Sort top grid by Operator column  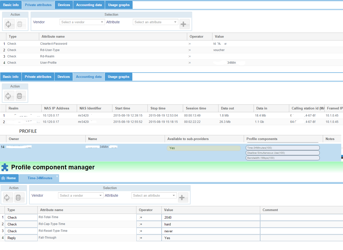coord(200,37)
